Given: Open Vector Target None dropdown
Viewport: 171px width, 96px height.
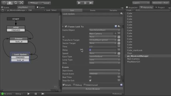Looking at the screenshot, I should (x=103, y=43).
